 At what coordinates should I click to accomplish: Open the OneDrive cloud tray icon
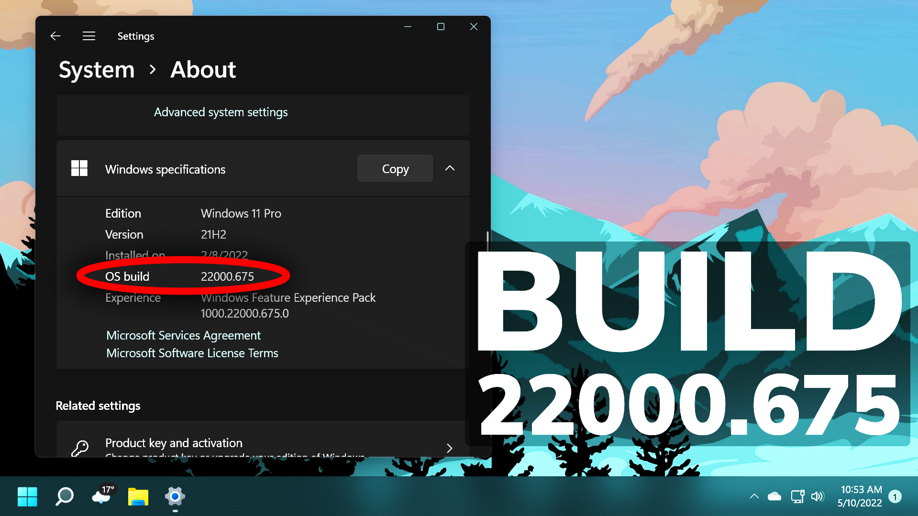(774, 496)
